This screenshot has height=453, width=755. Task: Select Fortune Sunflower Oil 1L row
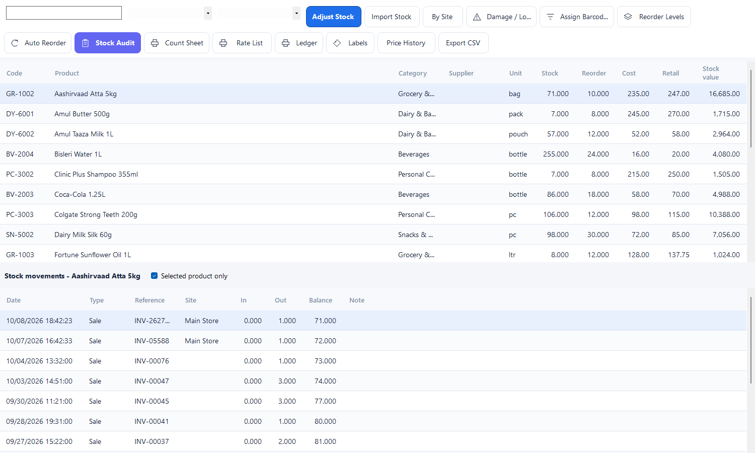tap(373, 254)
